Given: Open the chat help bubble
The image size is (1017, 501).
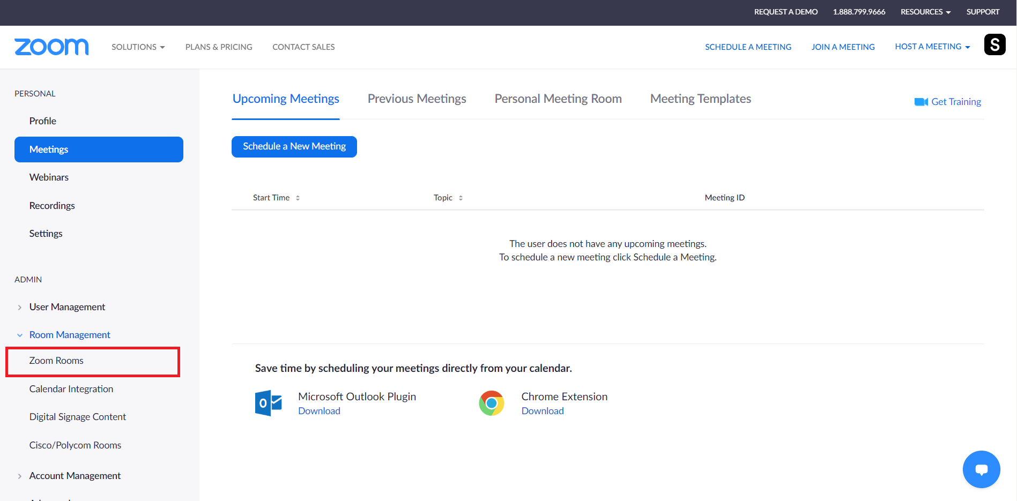Looking at the screenshot, I should [x=981, y=469].
